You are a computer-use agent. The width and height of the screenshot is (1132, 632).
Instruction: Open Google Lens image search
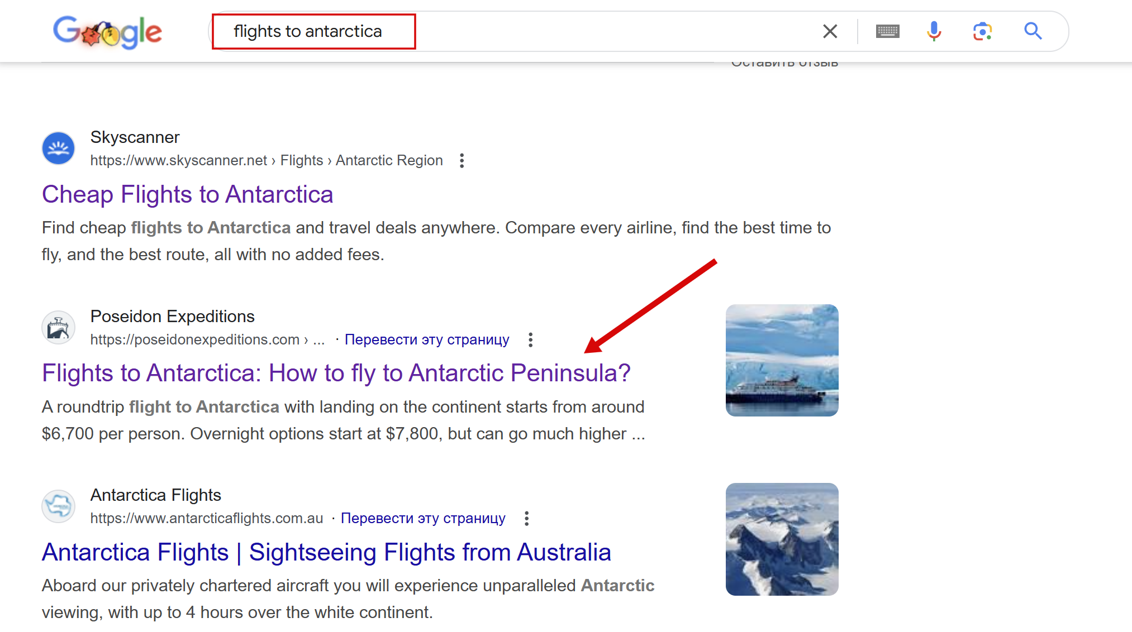click(x=982, y=31)
